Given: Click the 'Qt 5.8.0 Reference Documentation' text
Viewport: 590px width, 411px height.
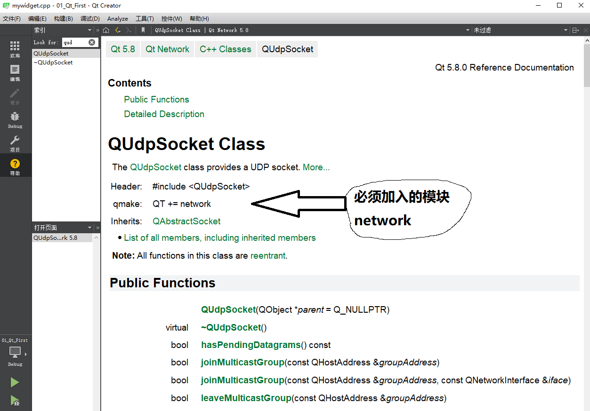Looking at the screenshot, I should point(504,68).
